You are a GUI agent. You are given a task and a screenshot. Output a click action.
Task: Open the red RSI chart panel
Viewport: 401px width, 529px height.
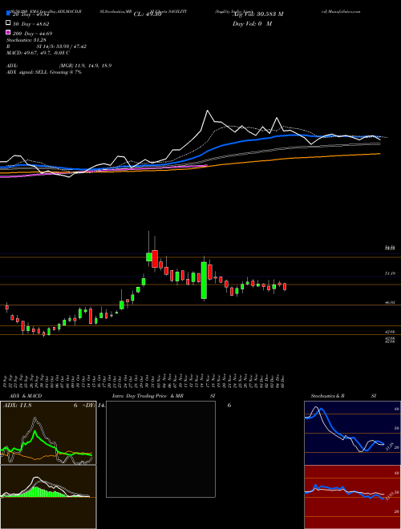click(352, 497)
